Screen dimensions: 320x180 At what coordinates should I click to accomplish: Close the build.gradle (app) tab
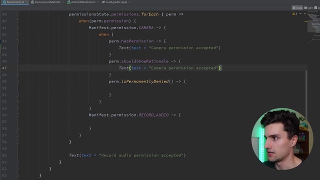(x=129, y=2)
